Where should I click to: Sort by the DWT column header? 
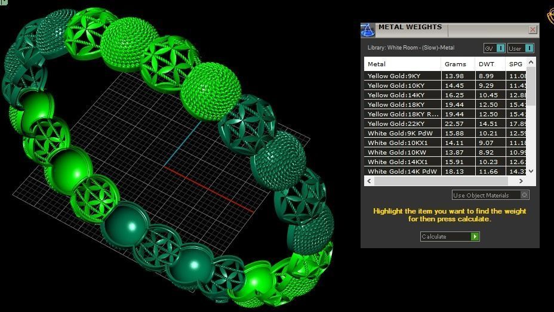pyautogui.click(x=490, y=64)
